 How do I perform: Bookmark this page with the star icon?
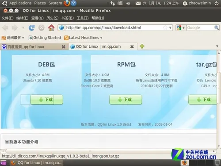(165, 27)
